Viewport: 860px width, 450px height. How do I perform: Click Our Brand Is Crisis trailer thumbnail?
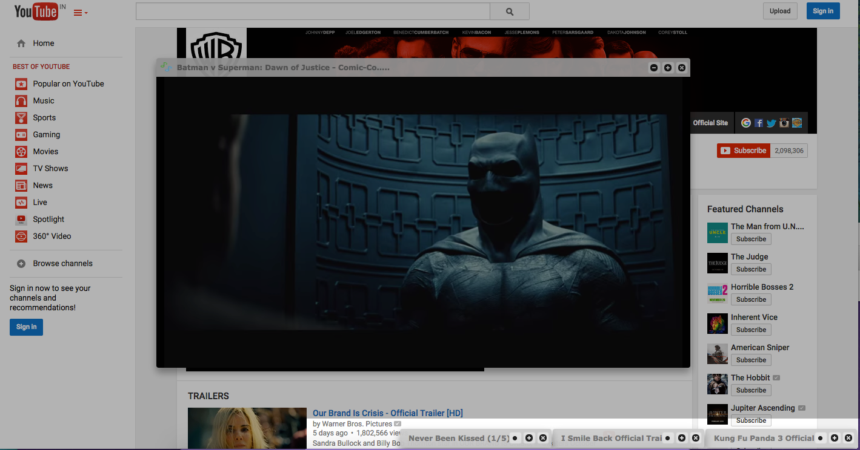click(x=247, y=428)
